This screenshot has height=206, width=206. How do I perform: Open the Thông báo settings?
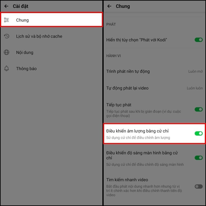point(51,68)
